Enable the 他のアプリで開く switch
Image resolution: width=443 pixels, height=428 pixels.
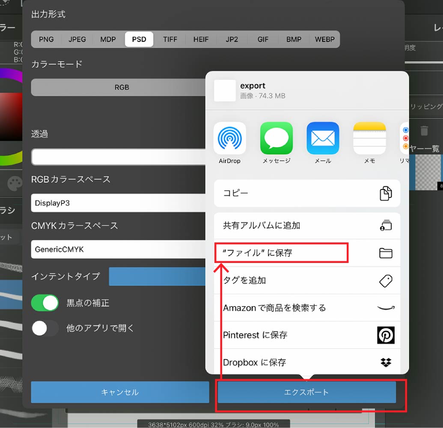point(45,328)
